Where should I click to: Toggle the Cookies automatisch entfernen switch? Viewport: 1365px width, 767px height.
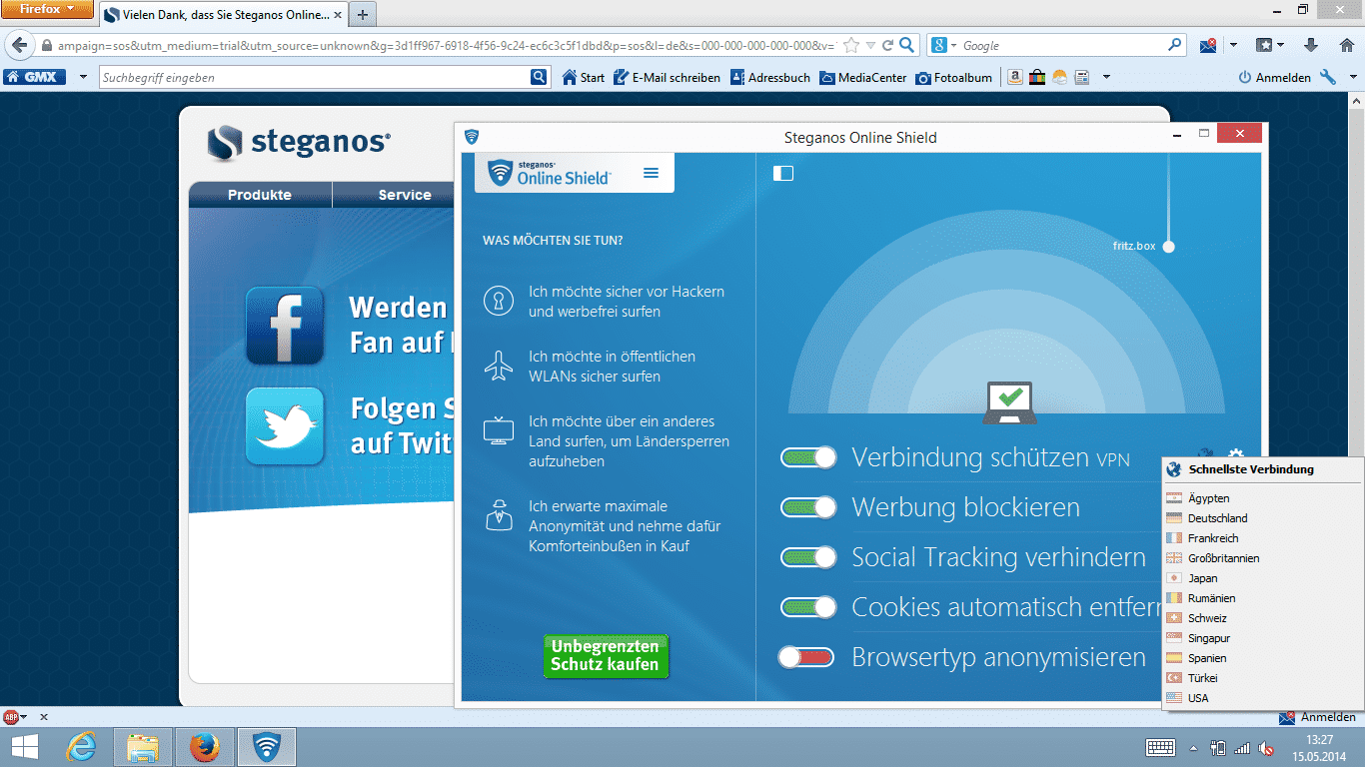pos(808,607)
